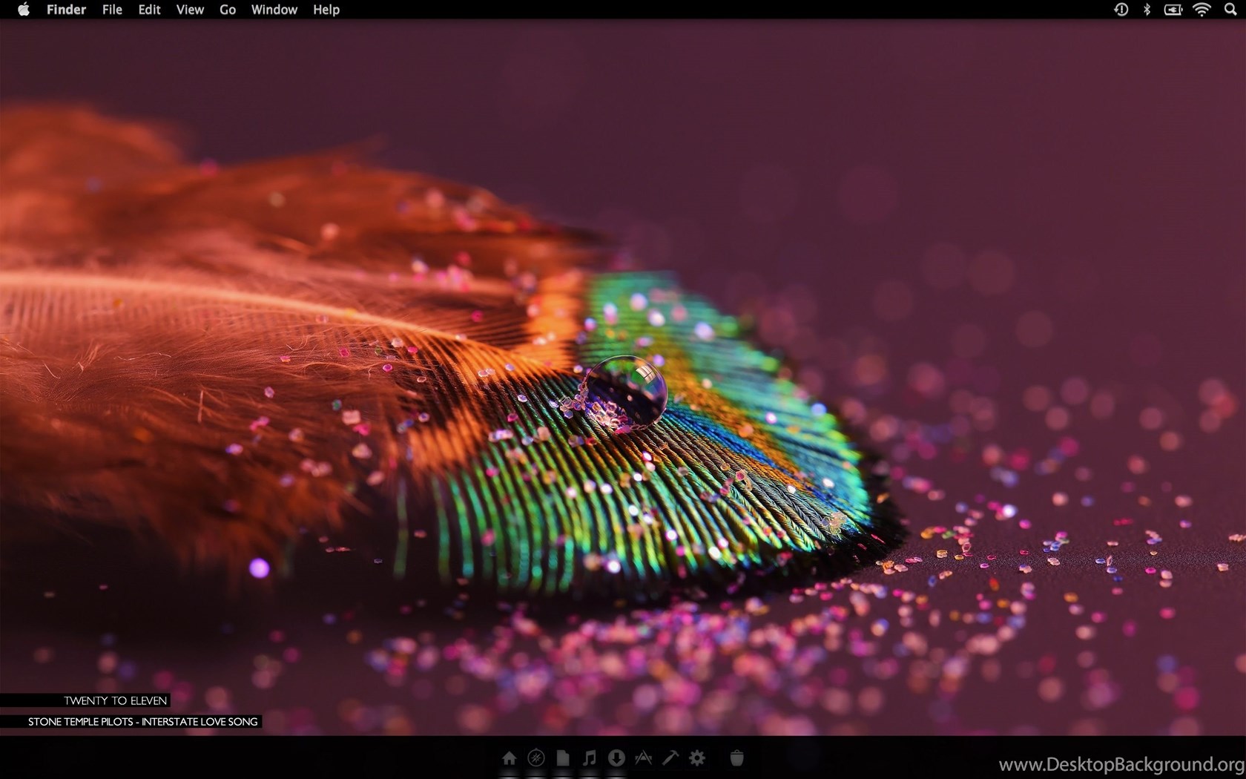Launch Safari from the dock compass icon
The width and height of the screenshot is (1246, 779).
click(x=535, y=757)
